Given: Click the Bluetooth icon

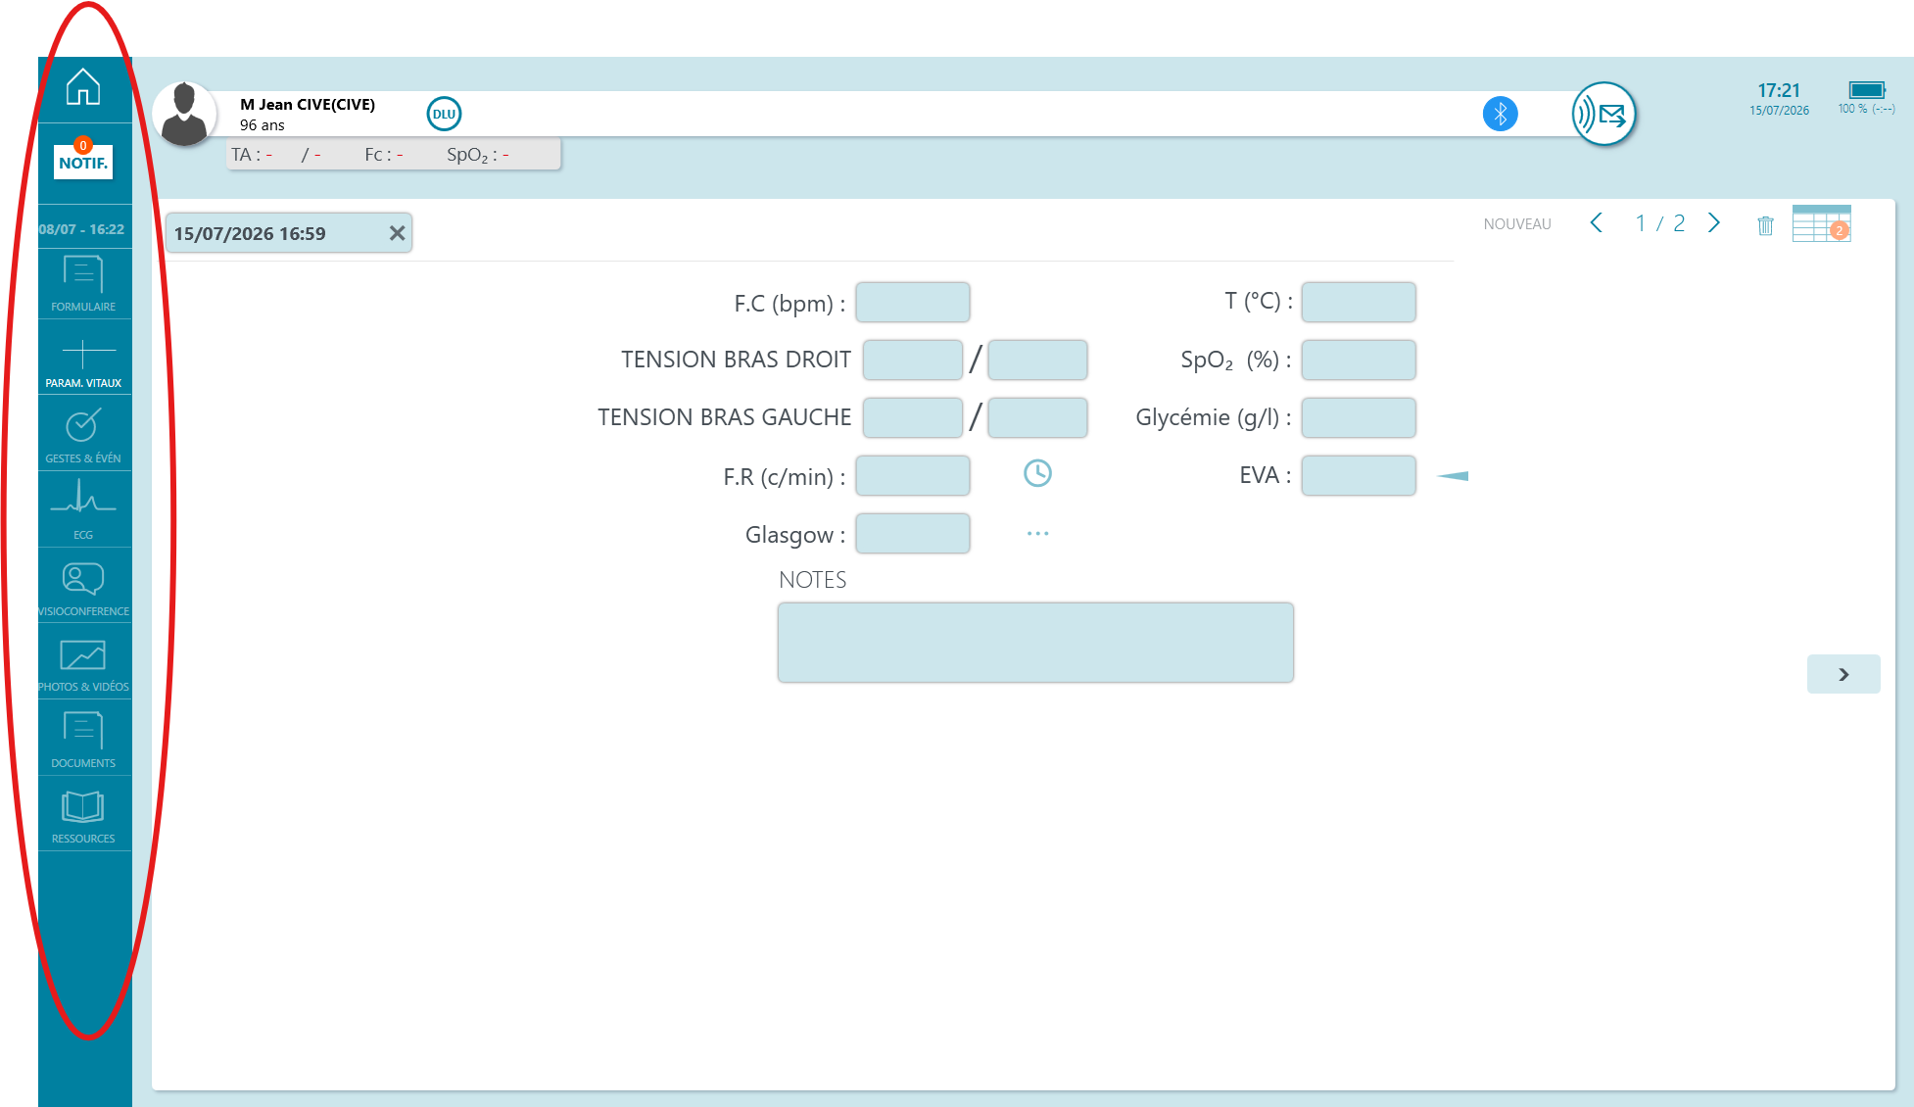Looking at the screenshot, I should click(x=1500, y=114).
